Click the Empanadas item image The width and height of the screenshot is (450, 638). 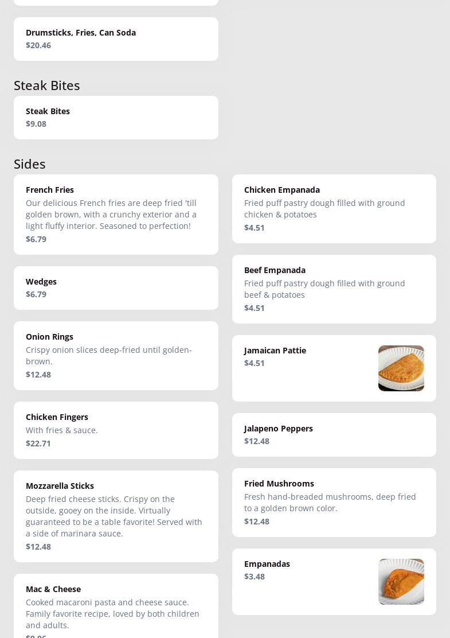[401, 581]
